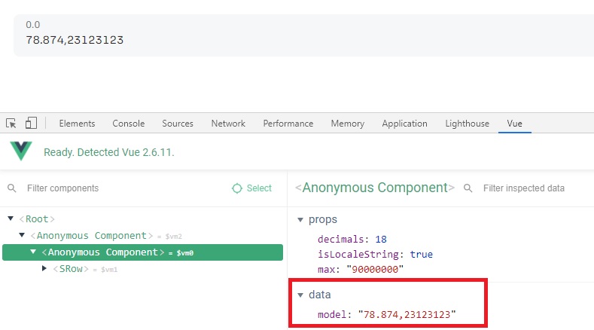Collapse the data section

coord(300,295)
